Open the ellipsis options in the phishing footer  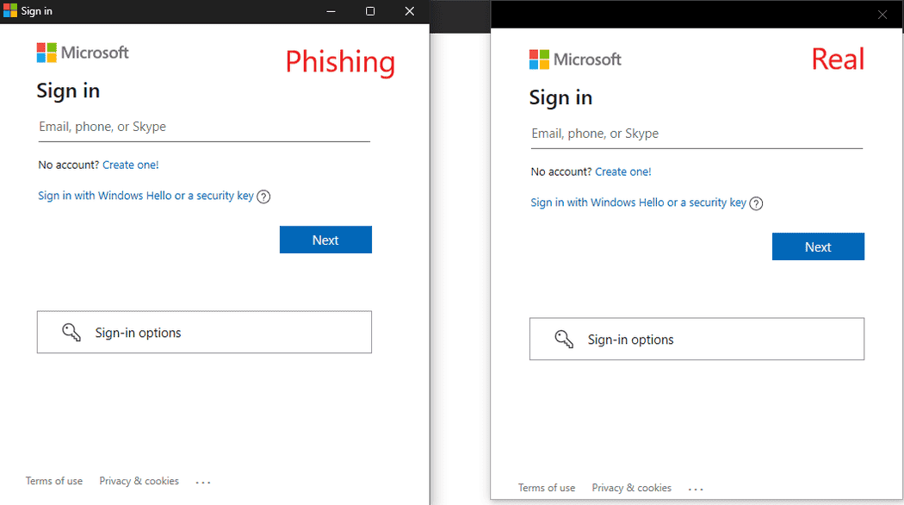(x=202, y=481)
